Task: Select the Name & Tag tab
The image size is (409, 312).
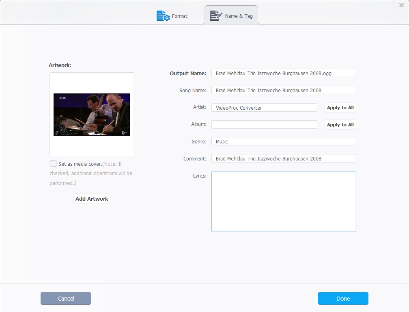Action: tap(235, 16)
